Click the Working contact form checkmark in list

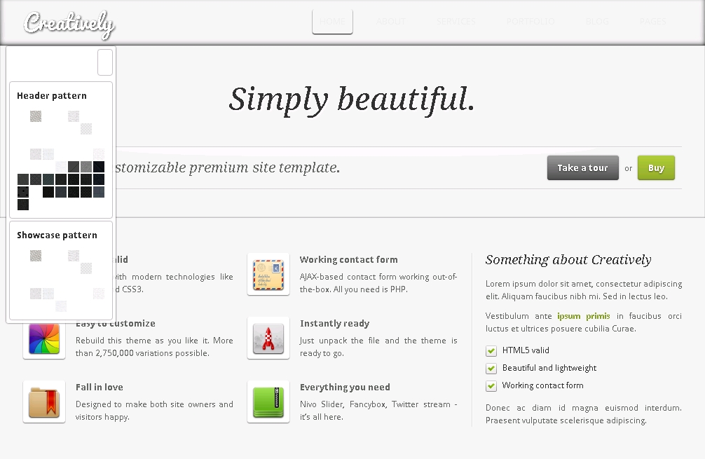click(491, 385)
